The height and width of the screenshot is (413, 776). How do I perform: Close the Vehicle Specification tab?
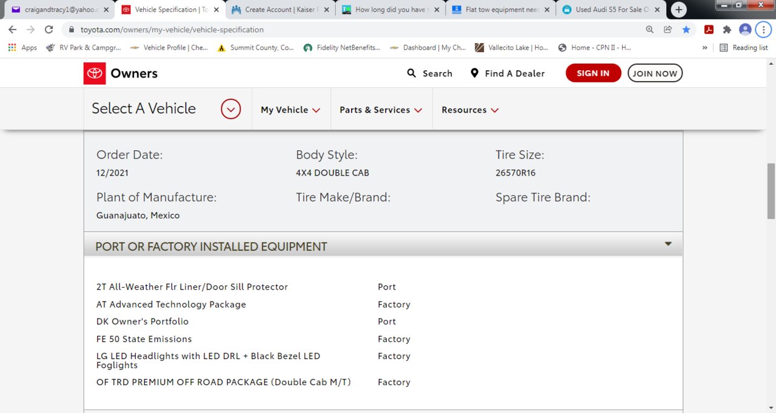pyautogui.click(x=216, y=10)
